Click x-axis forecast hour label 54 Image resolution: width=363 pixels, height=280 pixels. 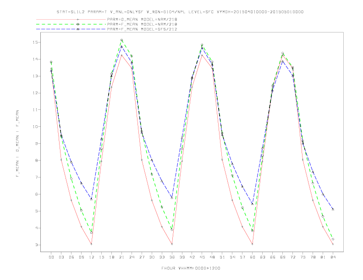click(232, 257)
